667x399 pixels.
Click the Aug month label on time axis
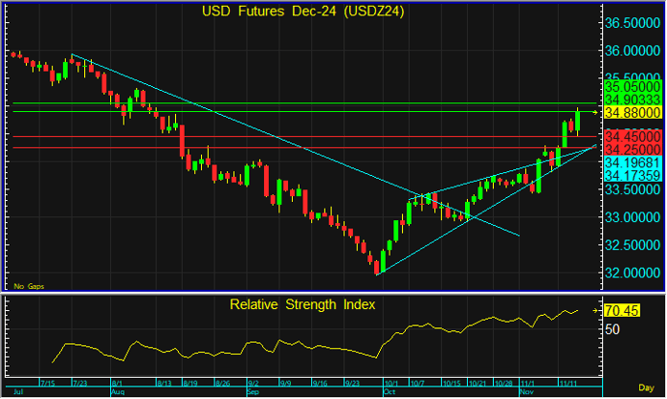point(118,393)
